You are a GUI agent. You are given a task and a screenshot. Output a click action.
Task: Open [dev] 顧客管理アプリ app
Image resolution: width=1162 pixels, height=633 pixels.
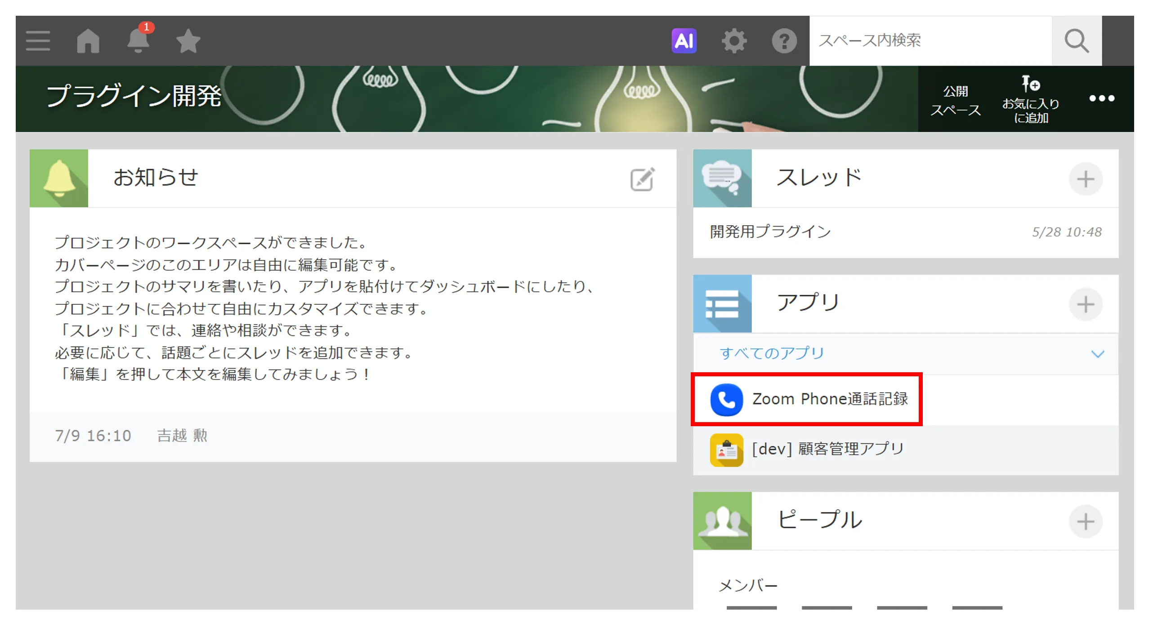coord(828,449)
